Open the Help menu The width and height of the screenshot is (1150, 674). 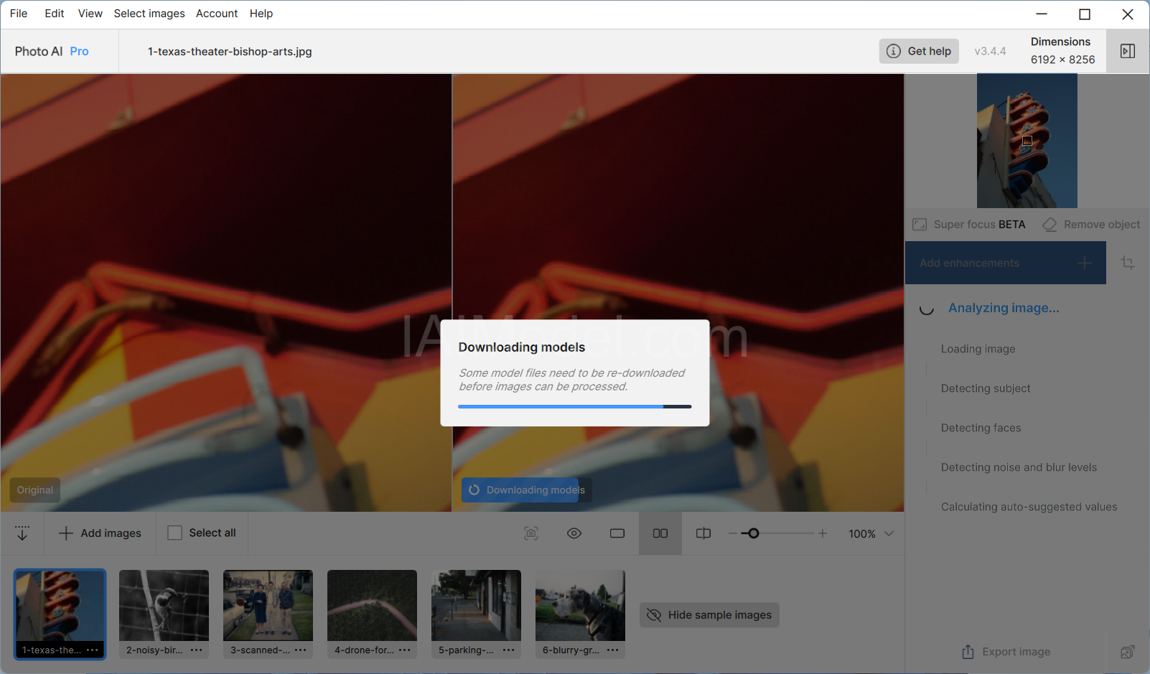(x=261, y=14)
